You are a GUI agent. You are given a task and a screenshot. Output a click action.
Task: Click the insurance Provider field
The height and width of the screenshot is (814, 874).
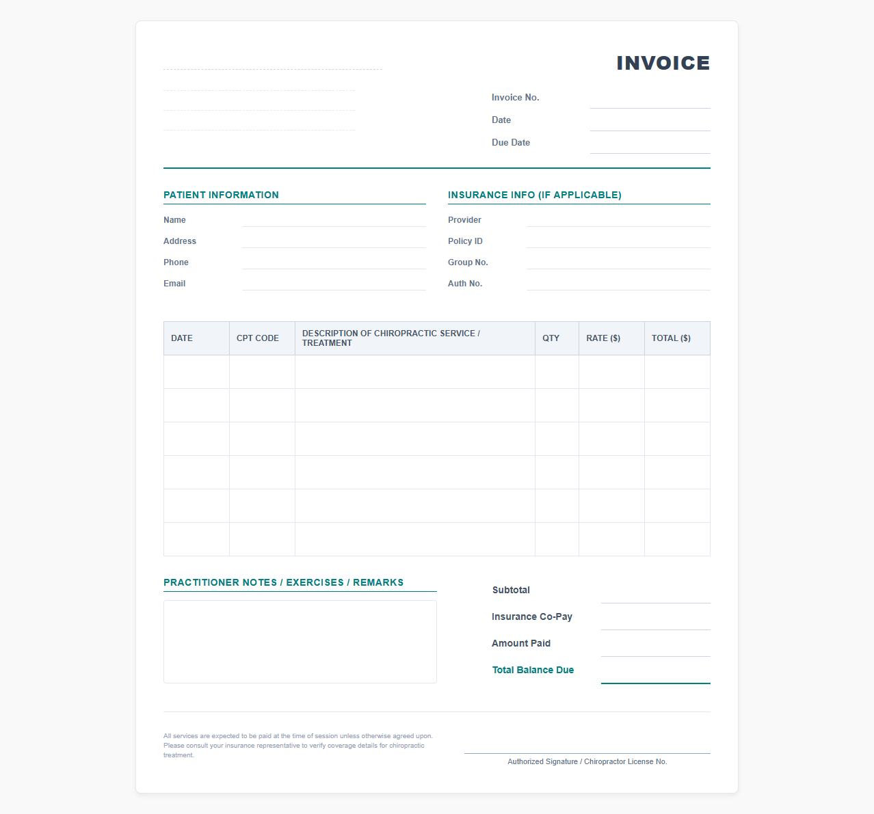click(618, 220)
